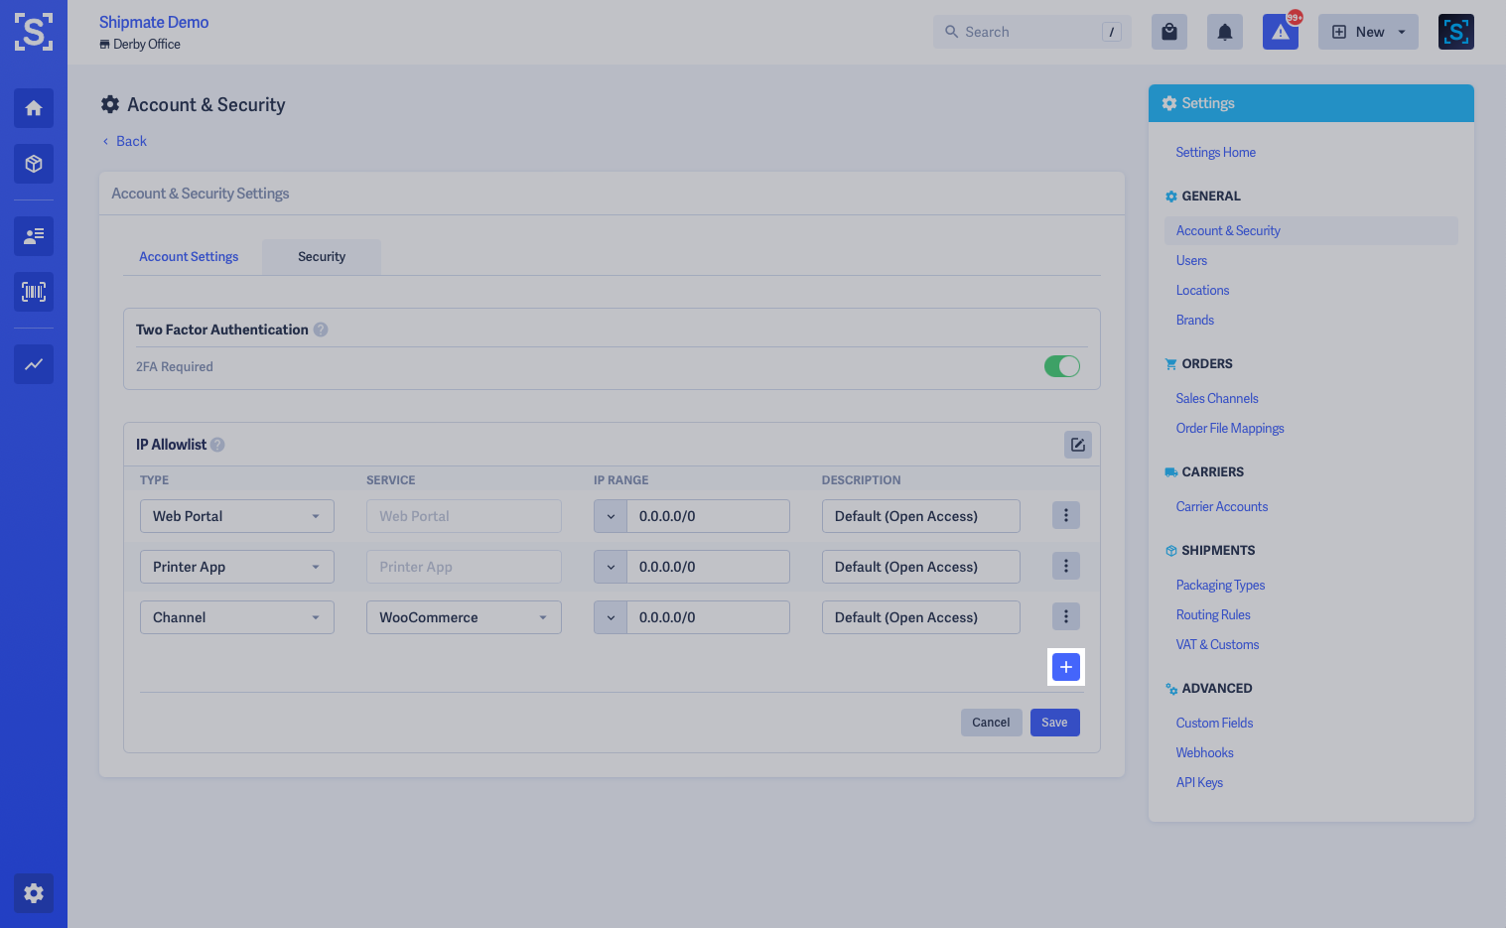
Task: Open Settings Home
Action: point(1216,153)
